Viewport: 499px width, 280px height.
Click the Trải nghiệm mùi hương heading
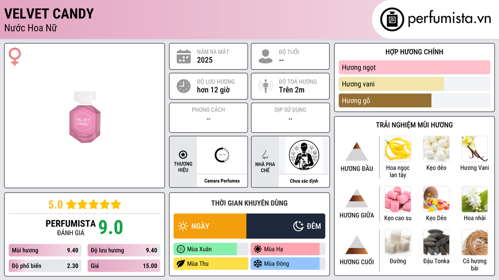414,125
